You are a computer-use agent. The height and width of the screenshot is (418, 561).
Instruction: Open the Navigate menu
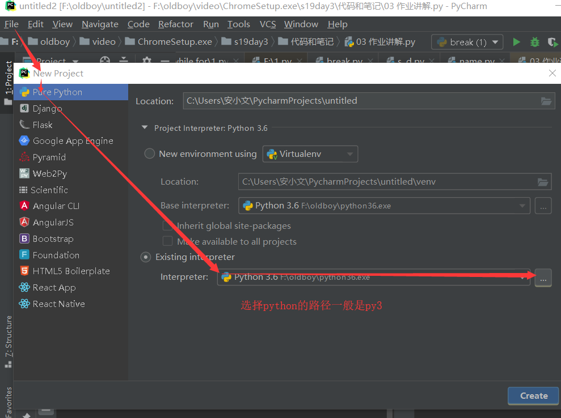coord(100,24)
